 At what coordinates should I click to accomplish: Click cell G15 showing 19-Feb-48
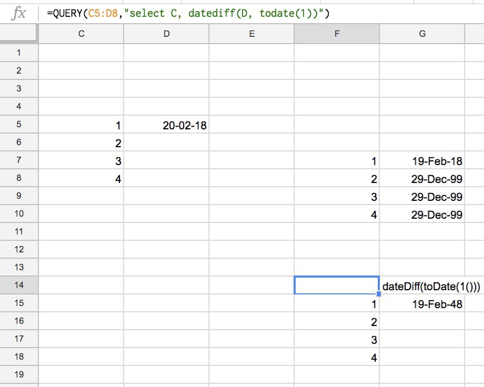(422, 303)
